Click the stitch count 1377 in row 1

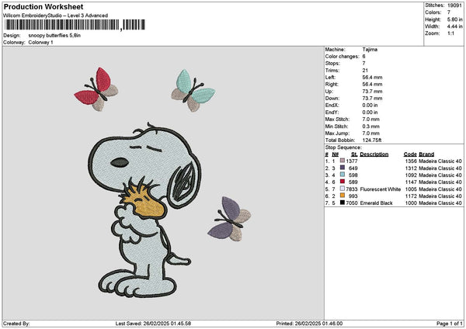click(x=352, y=161)
